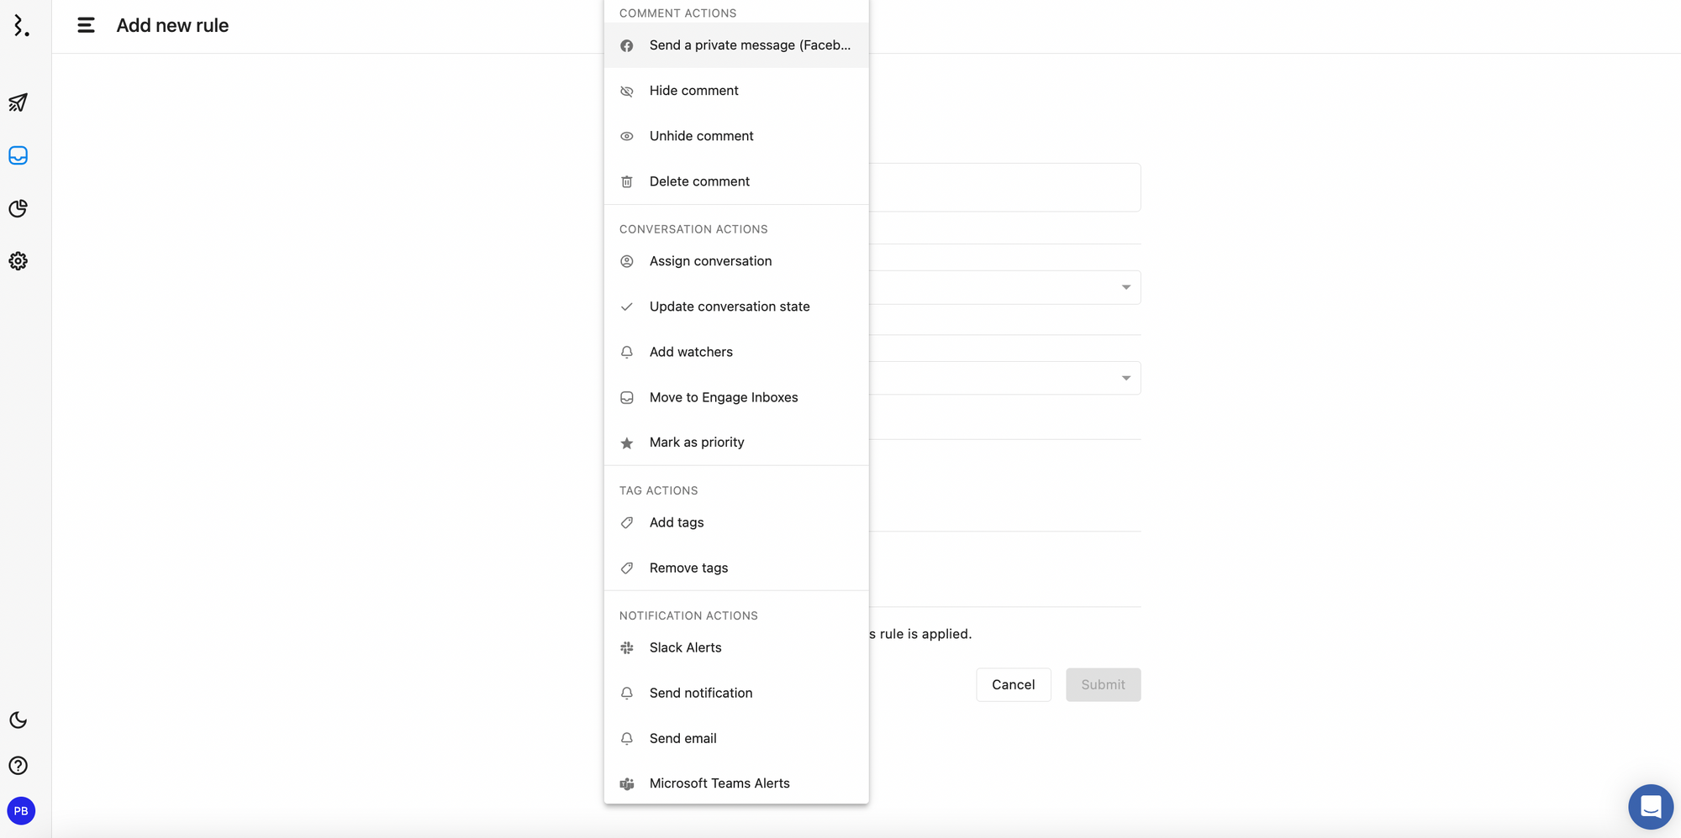
Task: Select Unhide comment with the eye icon
Action: [x=701, y=135]
